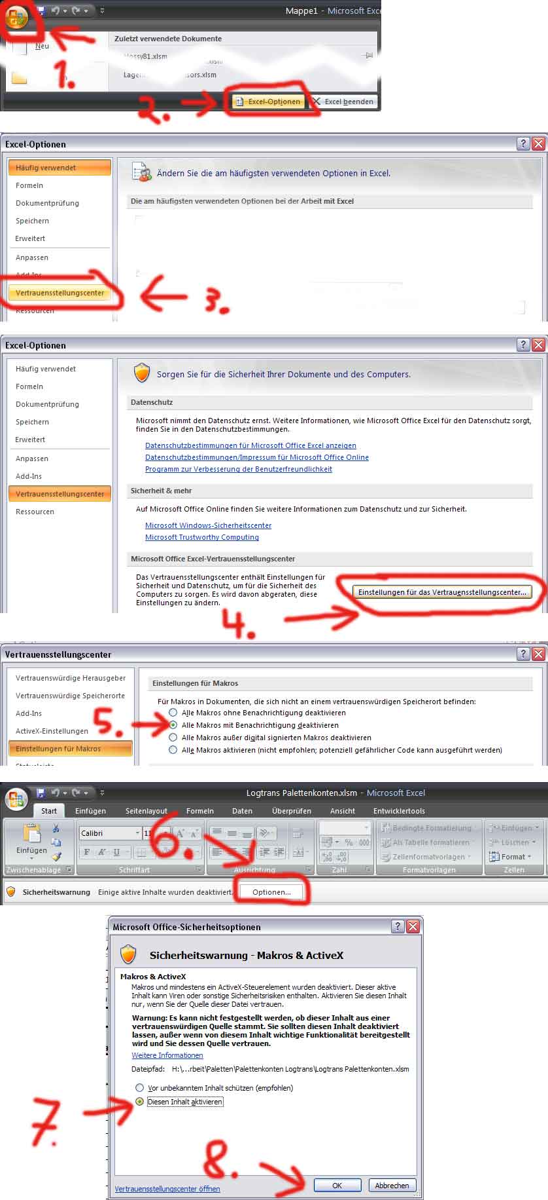548x1200 pixels.
Task: Click help icon in the Vertrauensstellungscenter dialog title bar
Action: [x=523, y=654]
